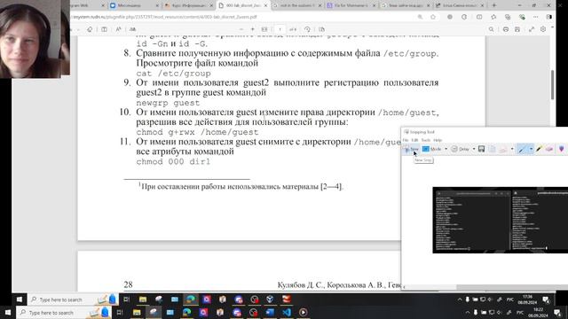This screenshot has height=319, width=568.
Task: Open the Favorites list icon in browser toolbar
Action: click(x=493, y=17)
